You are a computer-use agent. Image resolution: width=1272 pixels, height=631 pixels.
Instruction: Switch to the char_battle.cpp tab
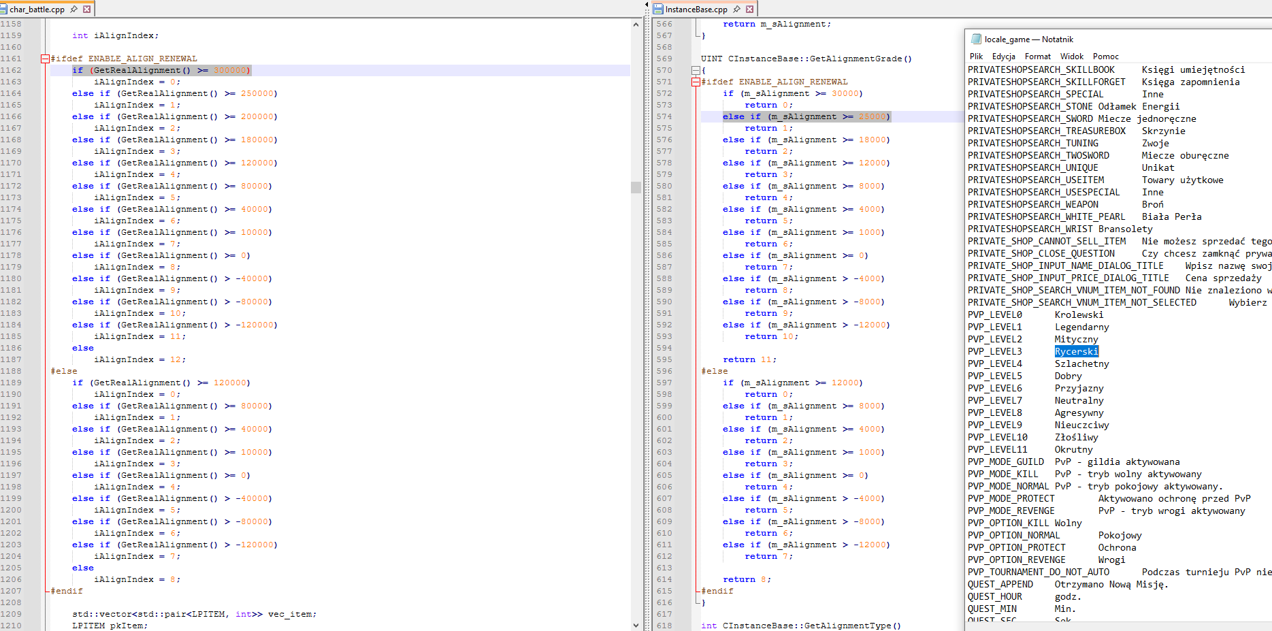click(37, 10)
